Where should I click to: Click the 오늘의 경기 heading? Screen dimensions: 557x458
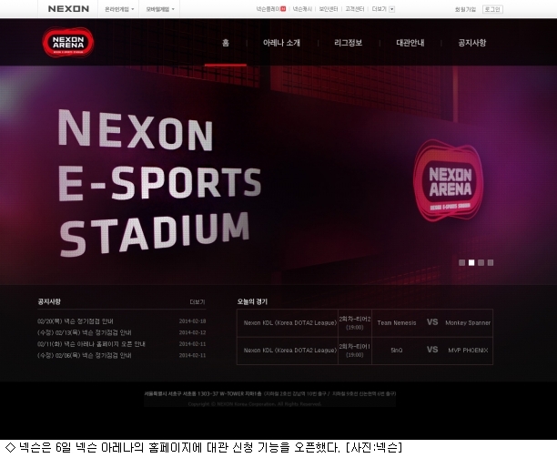(253, 301)
